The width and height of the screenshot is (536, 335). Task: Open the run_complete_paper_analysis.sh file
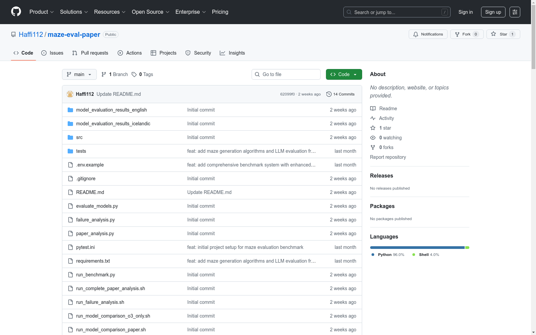point(111,288)
